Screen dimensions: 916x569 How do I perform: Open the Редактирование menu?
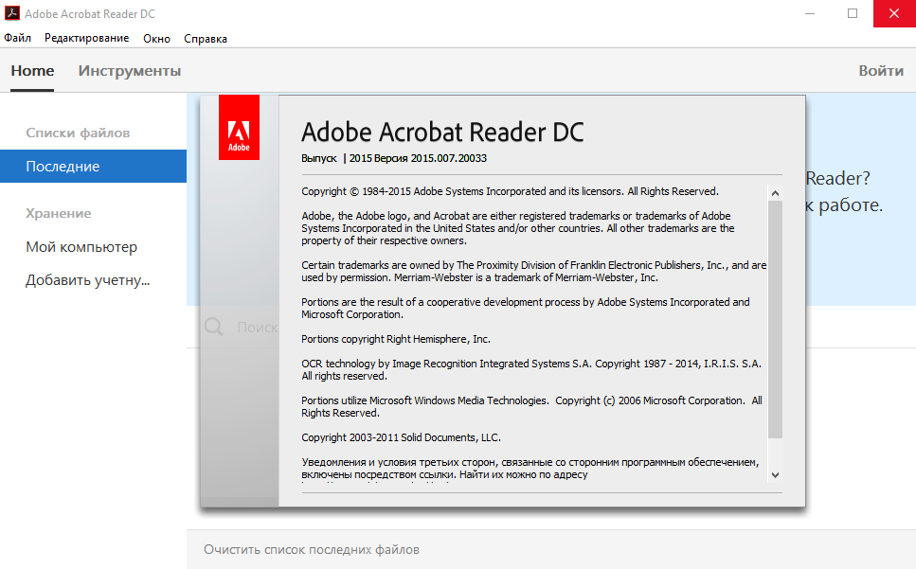click(86, 38)
